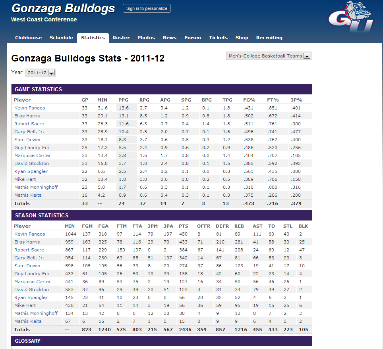Screen dimensions: 383x349
Task: Go to the Clubhouse tab
Action: [28, 38]
